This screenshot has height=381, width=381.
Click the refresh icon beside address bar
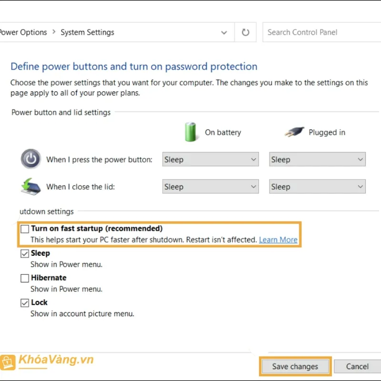click(x=245, y=32)
